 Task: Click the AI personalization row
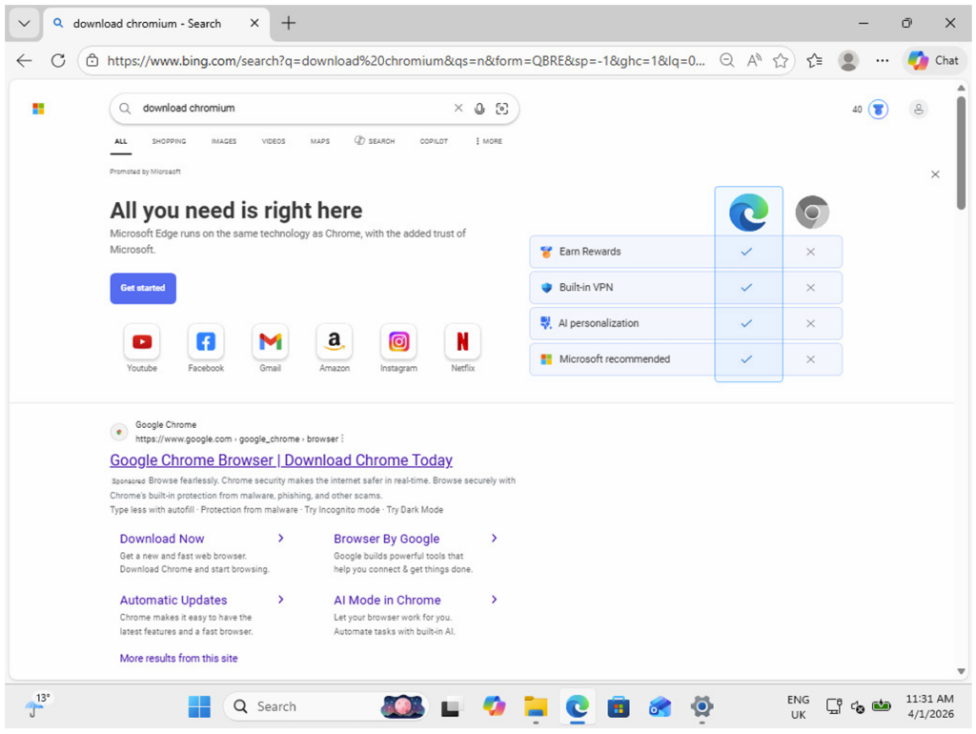click(685, 323)
